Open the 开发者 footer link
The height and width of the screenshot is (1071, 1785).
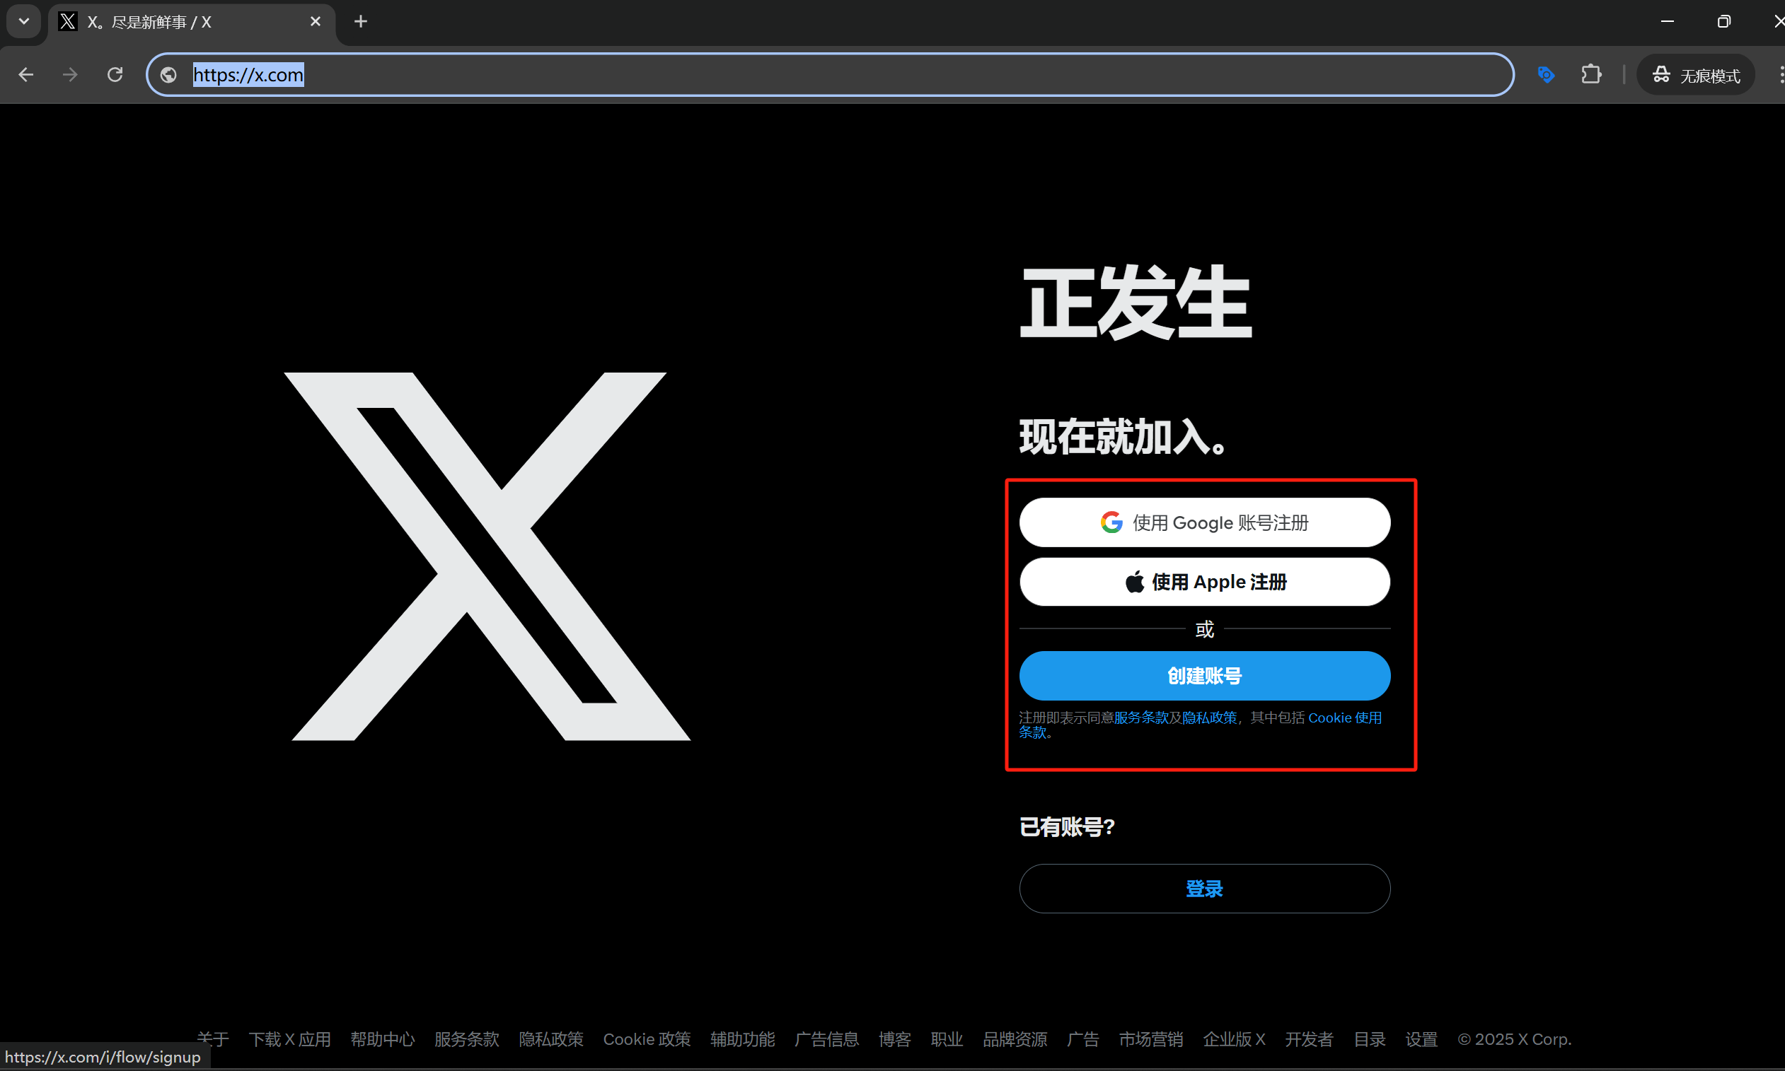[1308, 1038]
